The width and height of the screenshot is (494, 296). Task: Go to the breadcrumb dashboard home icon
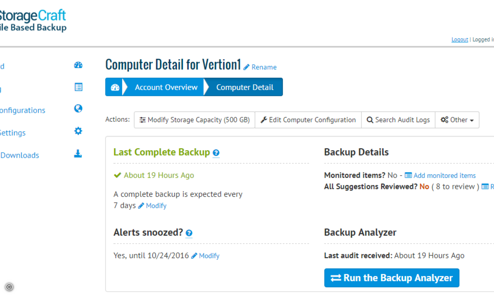tap(115, 87)
